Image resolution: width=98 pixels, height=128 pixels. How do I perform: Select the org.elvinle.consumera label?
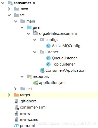click(x=58, y=34)
